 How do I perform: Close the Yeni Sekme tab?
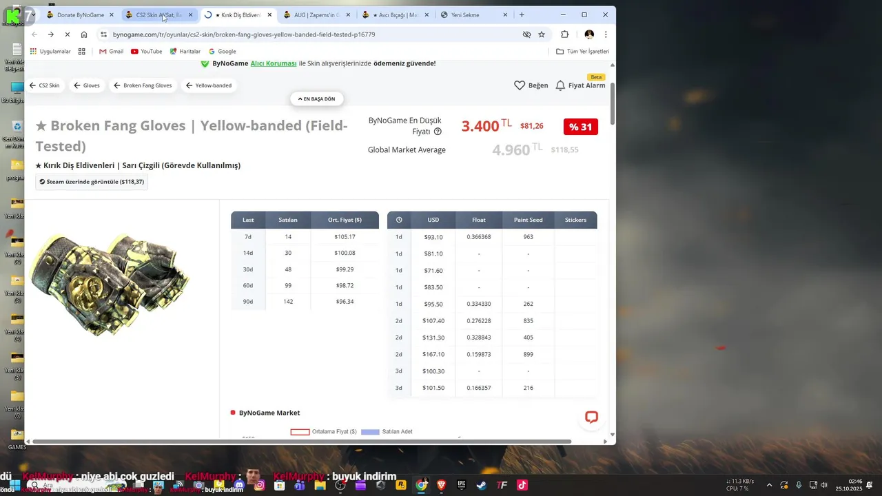point(505,14)
